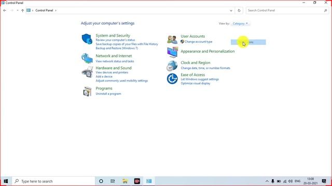The image size is (332, 186).
Task: Expand the chevron after Control Panel breadcrumb
Action: click(x=56, y=10)
